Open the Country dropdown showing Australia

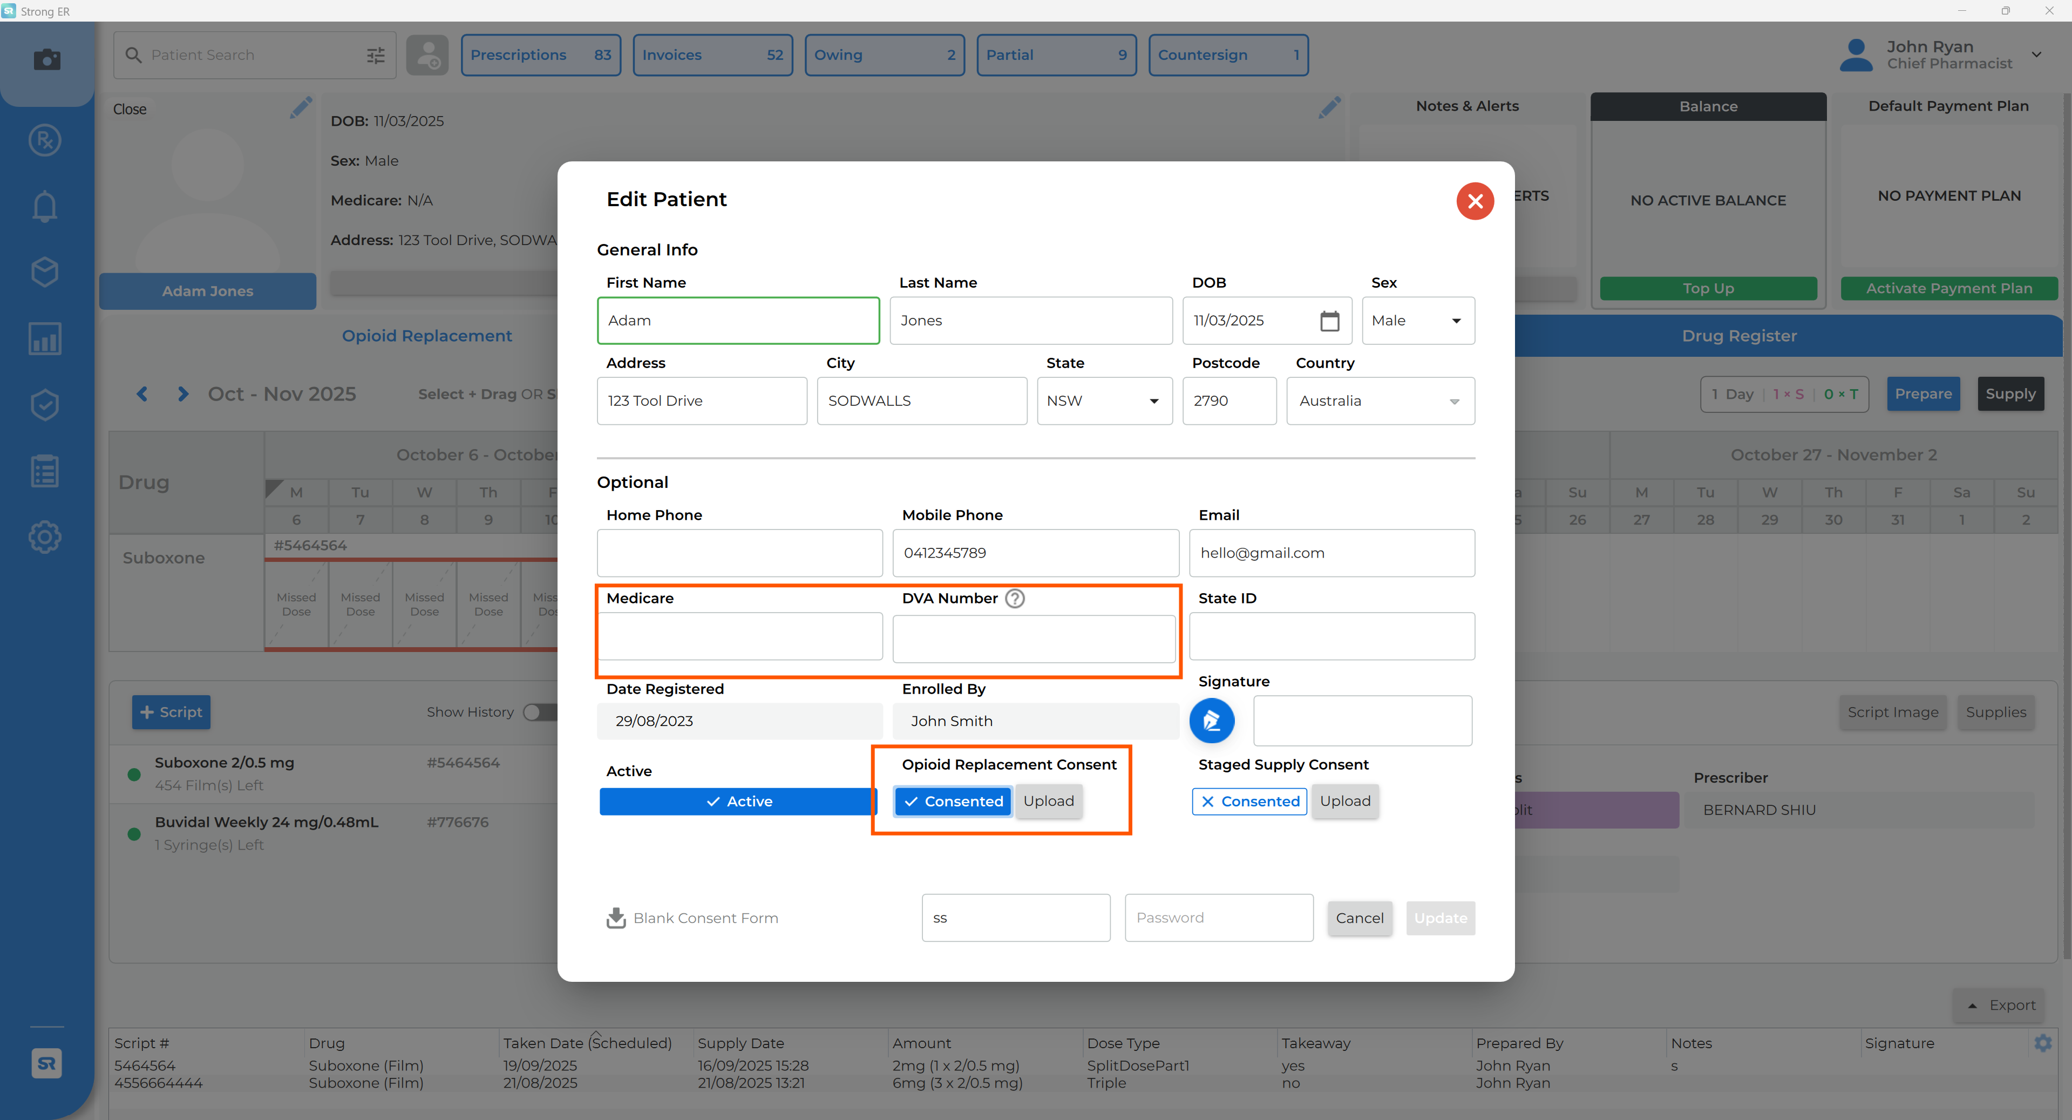pos(1380,402)
